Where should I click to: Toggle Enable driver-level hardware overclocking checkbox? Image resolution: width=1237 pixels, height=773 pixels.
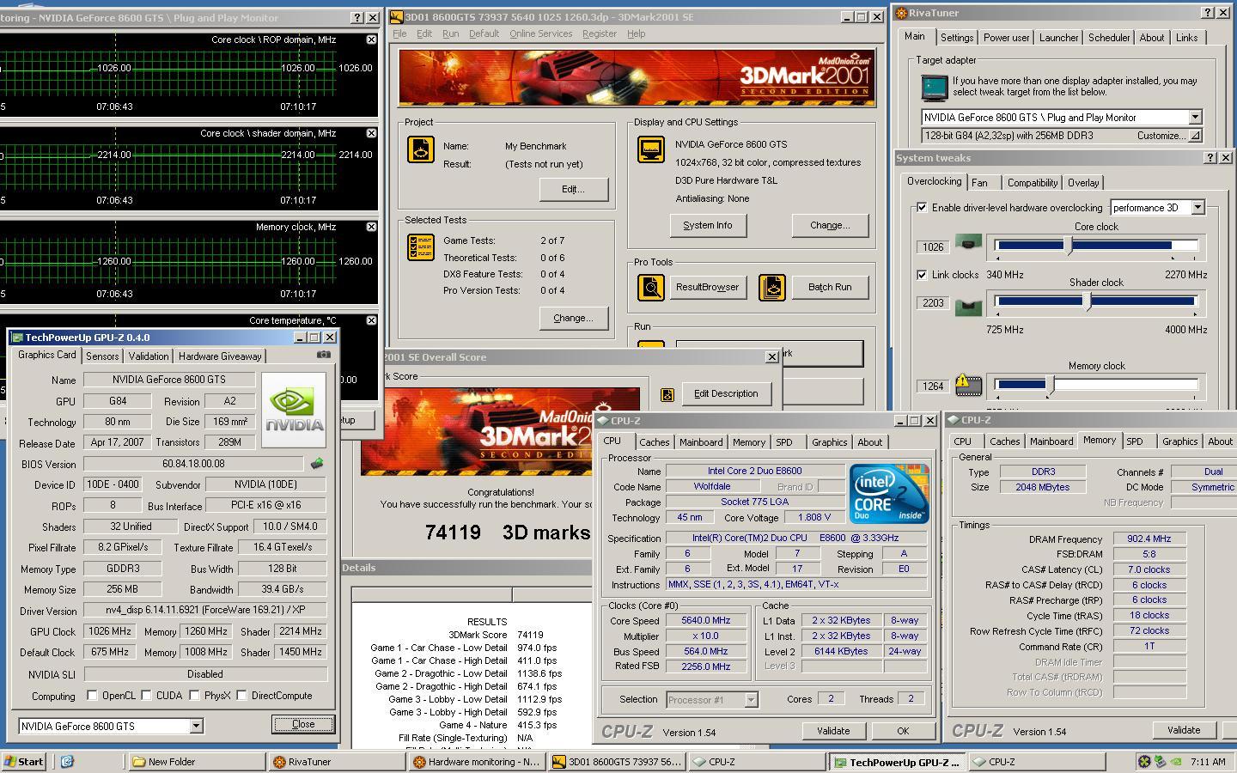[922, 208]
